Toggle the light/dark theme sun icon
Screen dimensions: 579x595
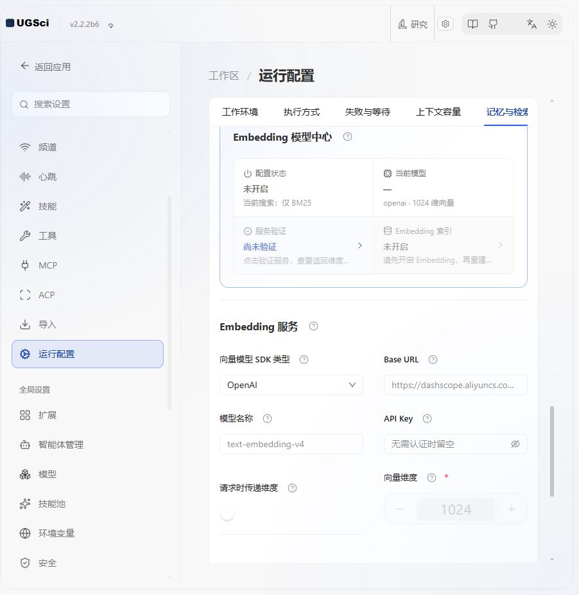pos(552,24)
